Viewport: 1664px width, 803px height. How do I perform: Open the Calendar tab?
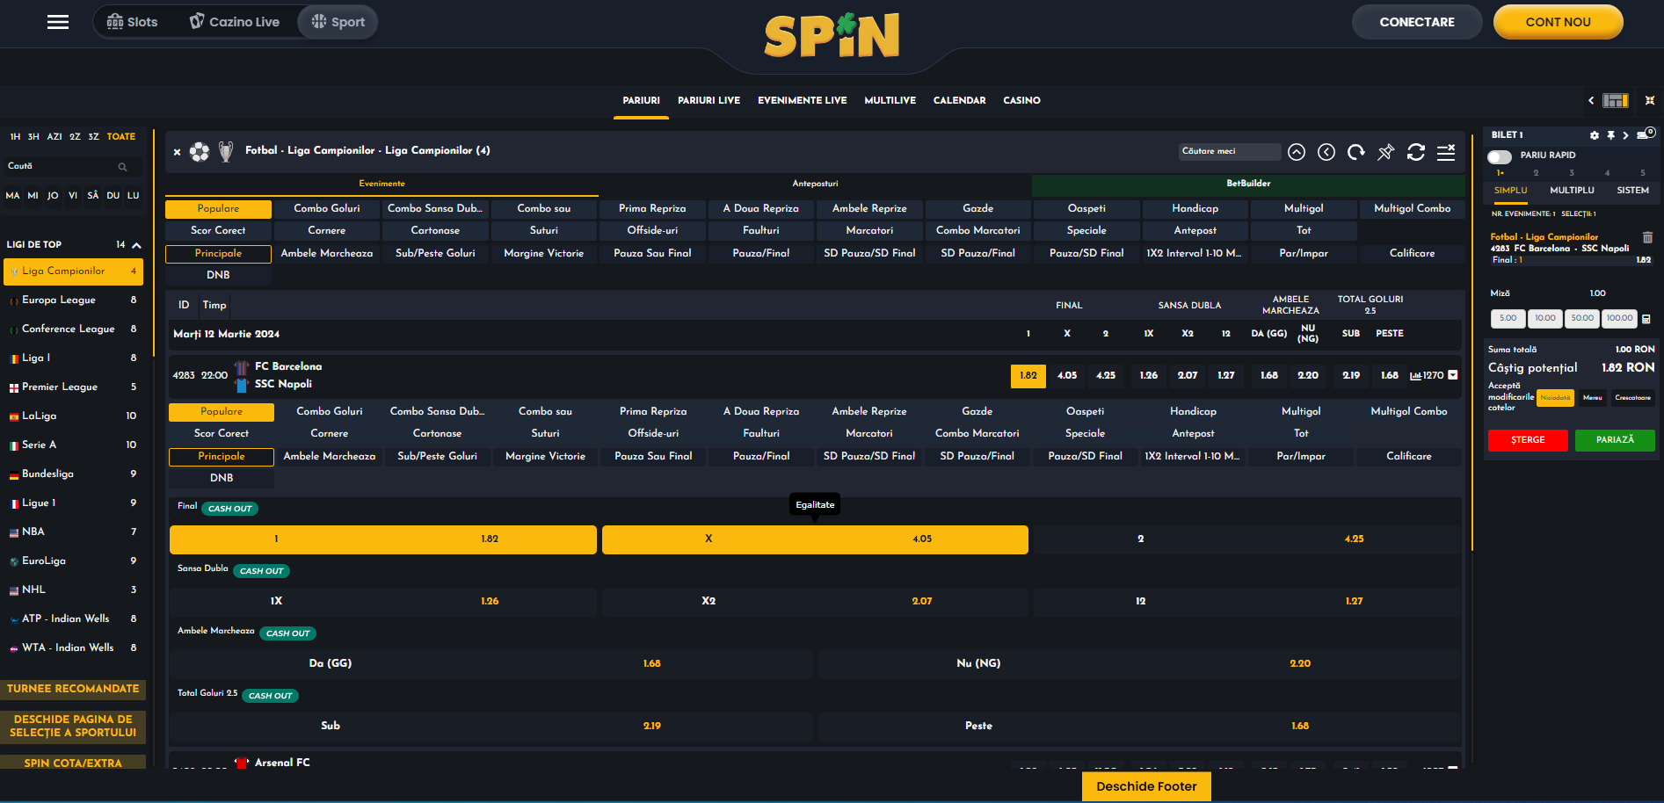point(959,101)
